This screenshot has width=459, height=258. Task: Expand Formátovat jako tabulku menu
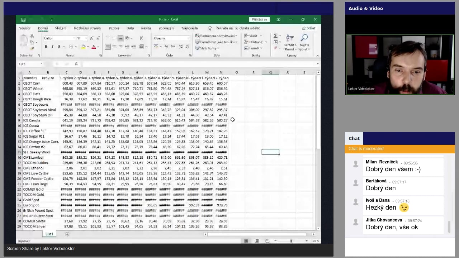(217, 42)
